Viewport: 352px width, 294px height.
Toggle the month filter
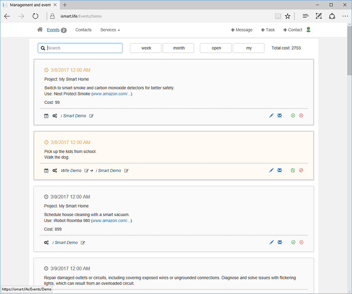pos(179,48)
